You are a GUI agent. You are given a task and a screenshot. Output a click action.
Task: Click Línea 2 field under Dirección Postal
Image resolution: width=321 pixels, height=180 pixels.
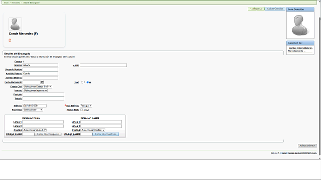[x=101, y=126]
